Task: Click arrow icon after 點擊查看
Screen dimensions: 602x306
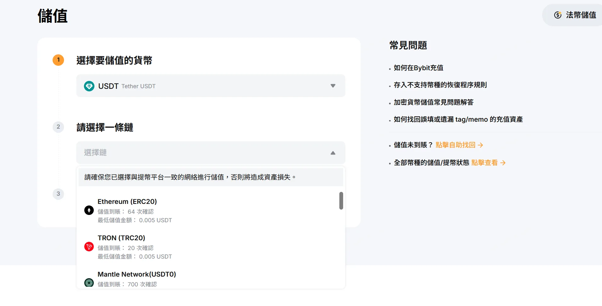Action: click(503, 163)
